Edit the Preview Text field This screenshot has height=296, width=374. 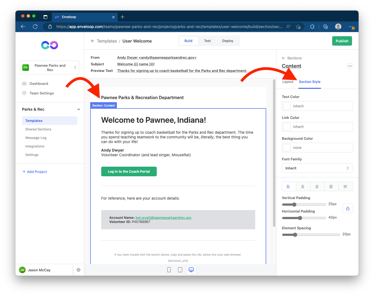(x=182, y=71)
